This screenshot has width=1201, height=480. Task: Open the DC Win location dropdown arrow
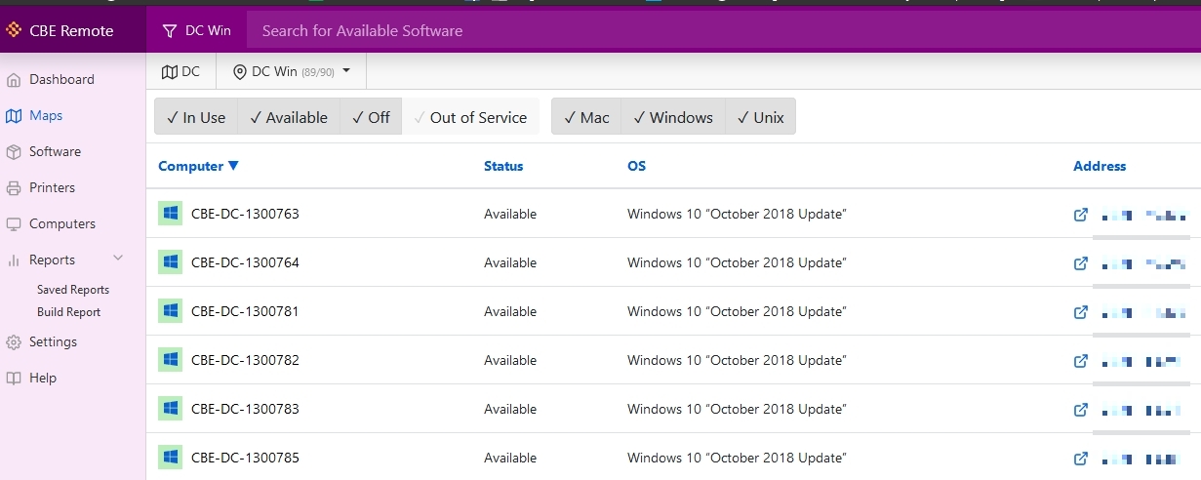pos(345,70)
